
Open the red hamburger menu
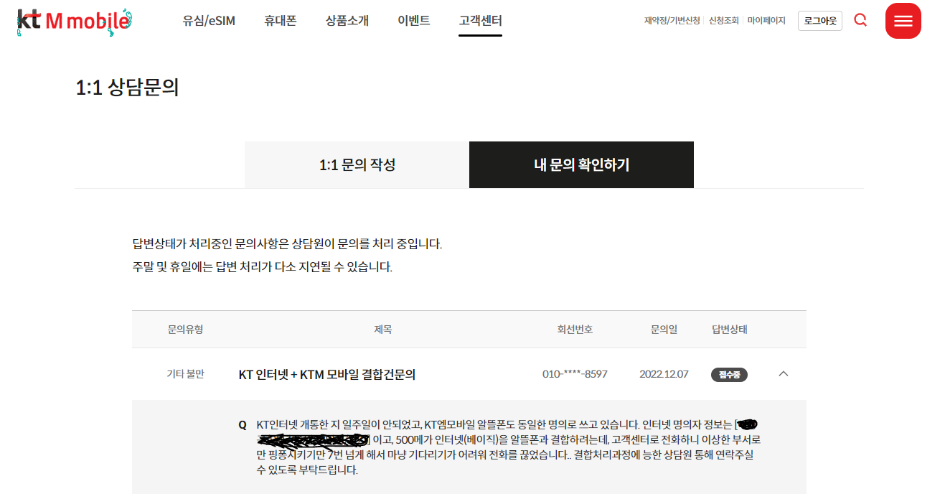(x=903, y=21)
